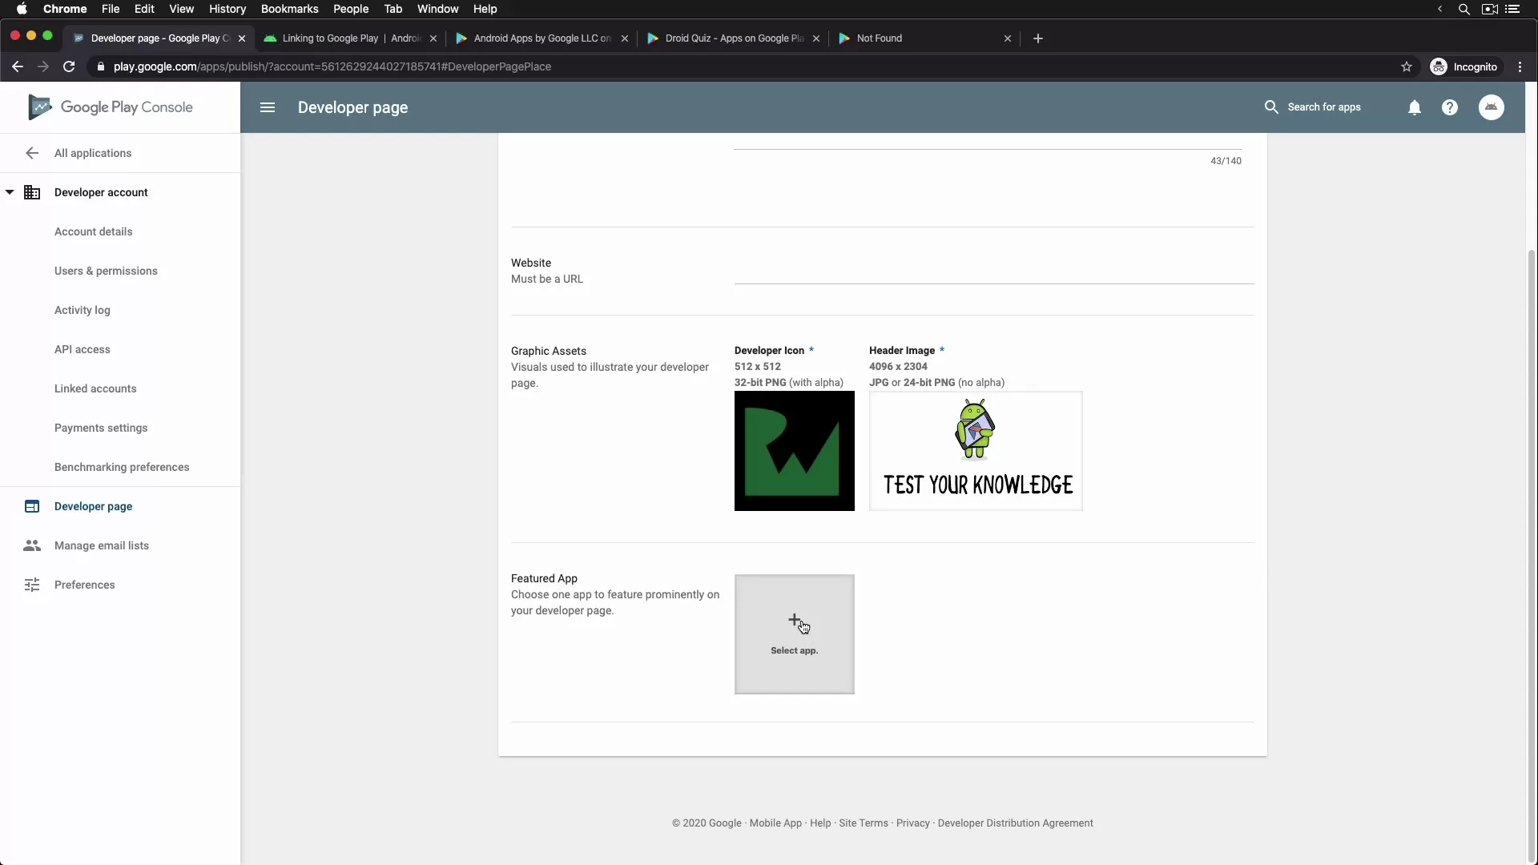This screenshot has height=865, width=1538.
Task: Click the browser forward arrow
Action: pyautogui.click(x=43, y=66)
